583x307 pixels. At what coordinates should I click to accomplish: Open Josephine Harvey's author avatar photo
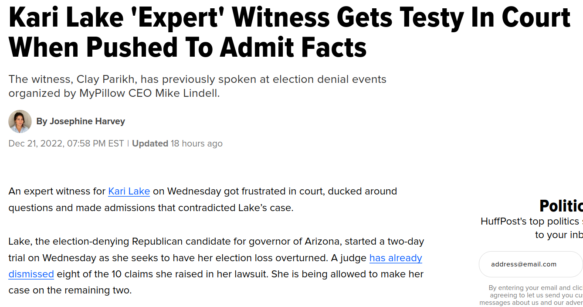pyautogui.click(x=20, y=121)
